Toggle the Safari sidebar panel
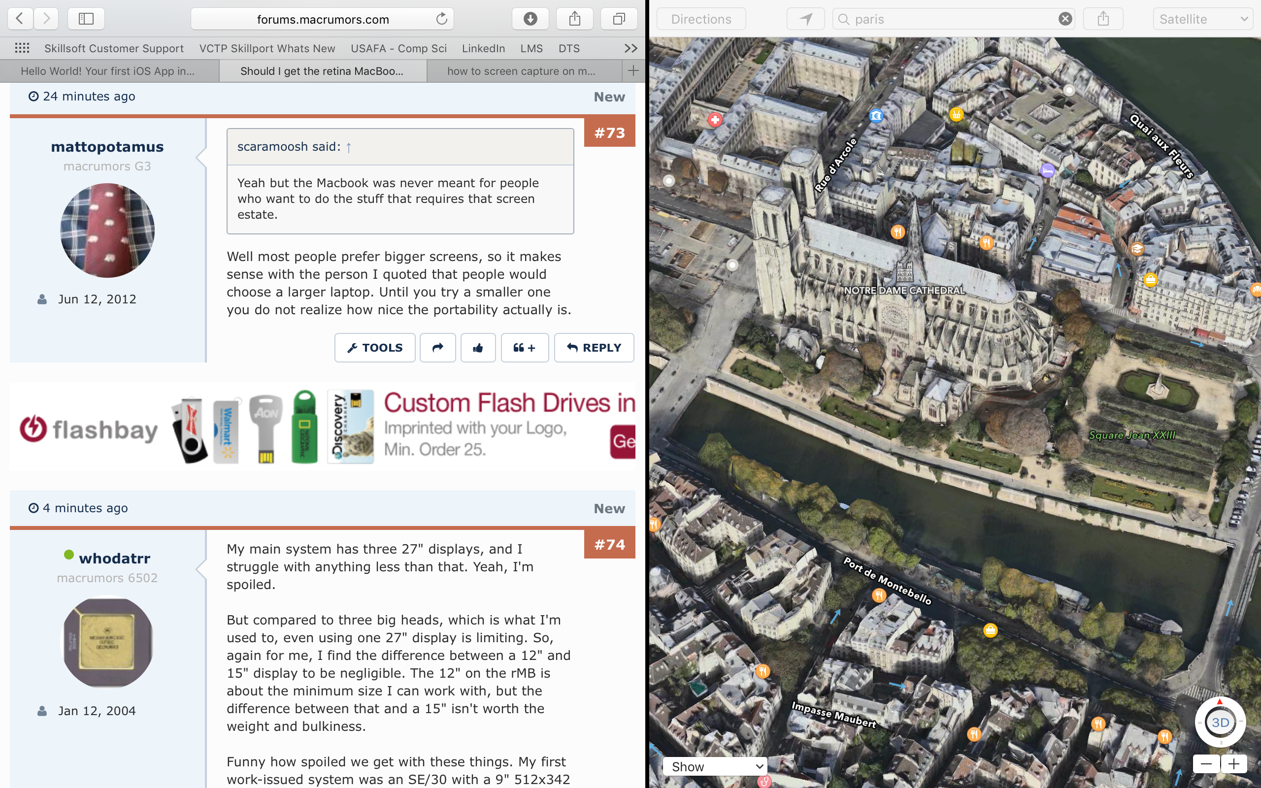Screen dimensions: 1261x788 [x=86, y=19]
